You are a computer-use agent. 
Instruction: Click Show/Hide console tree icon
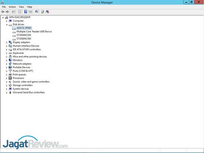[13, 12]
